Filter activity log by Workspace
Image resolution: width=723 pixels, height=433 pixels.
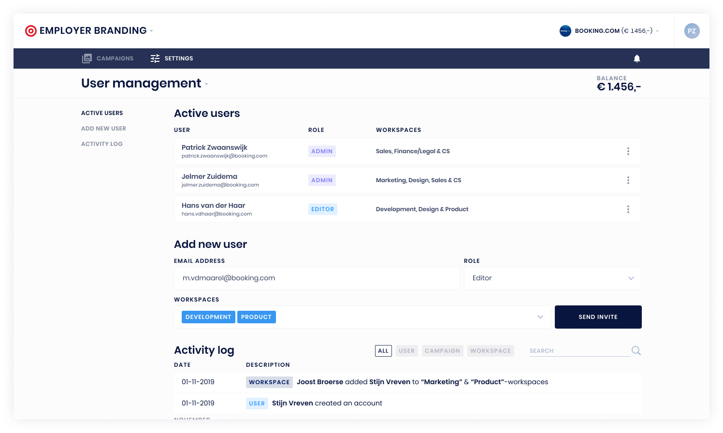[491, 351]
